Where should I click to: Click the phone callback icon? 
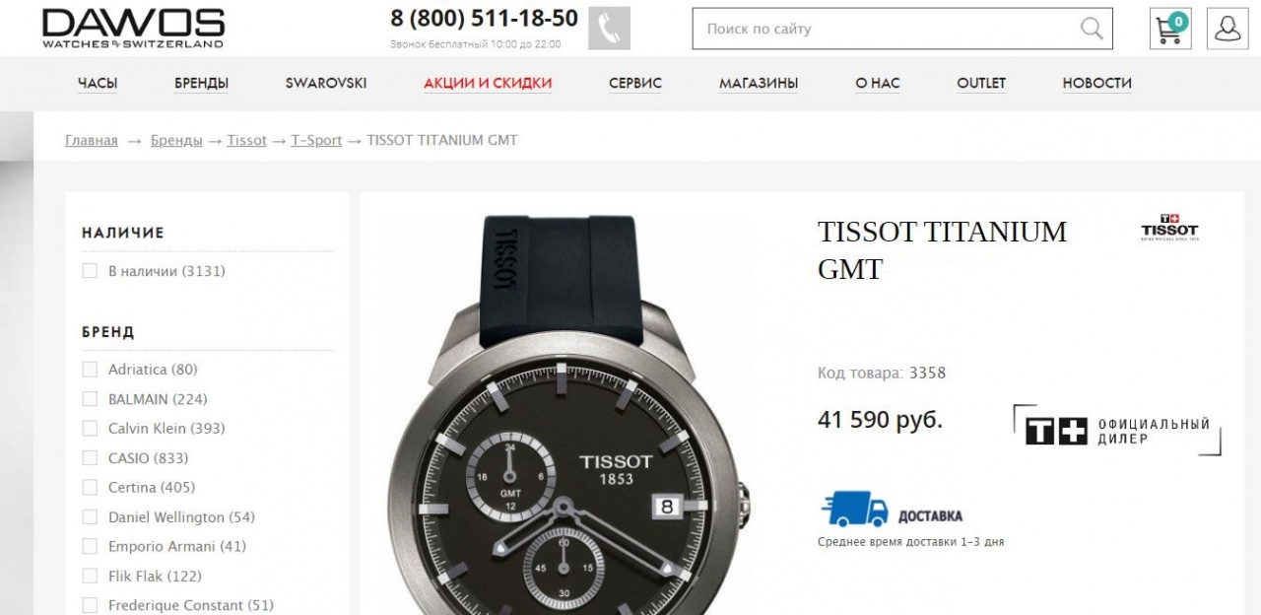(x=609, y=29)
